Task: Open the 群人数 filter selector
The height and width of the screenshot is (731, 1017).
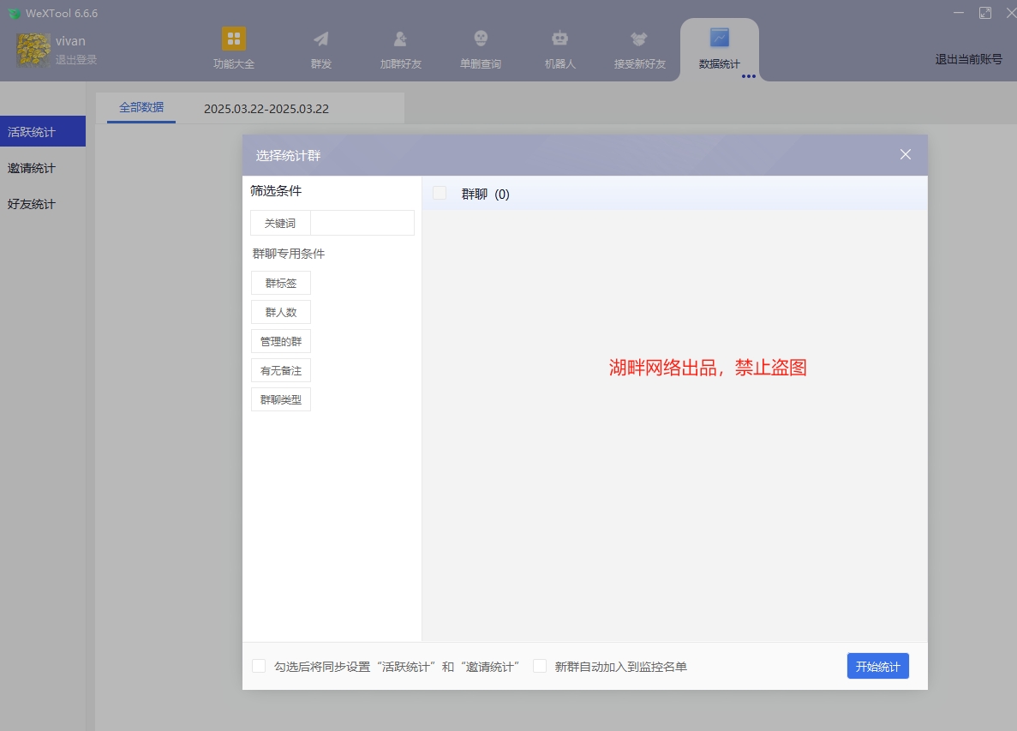Action: pos(280,311)
